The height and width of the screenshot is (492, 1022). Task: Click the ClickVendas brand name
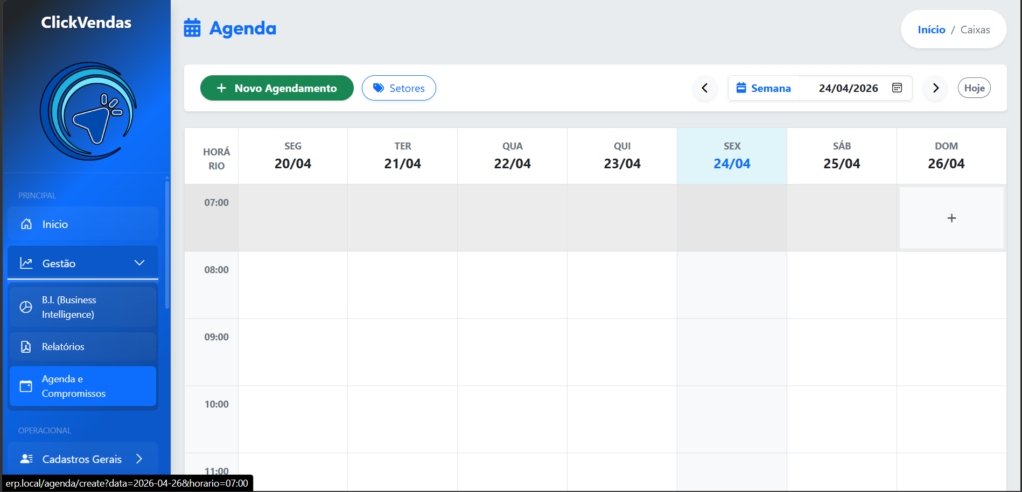(x=86, y=22)
